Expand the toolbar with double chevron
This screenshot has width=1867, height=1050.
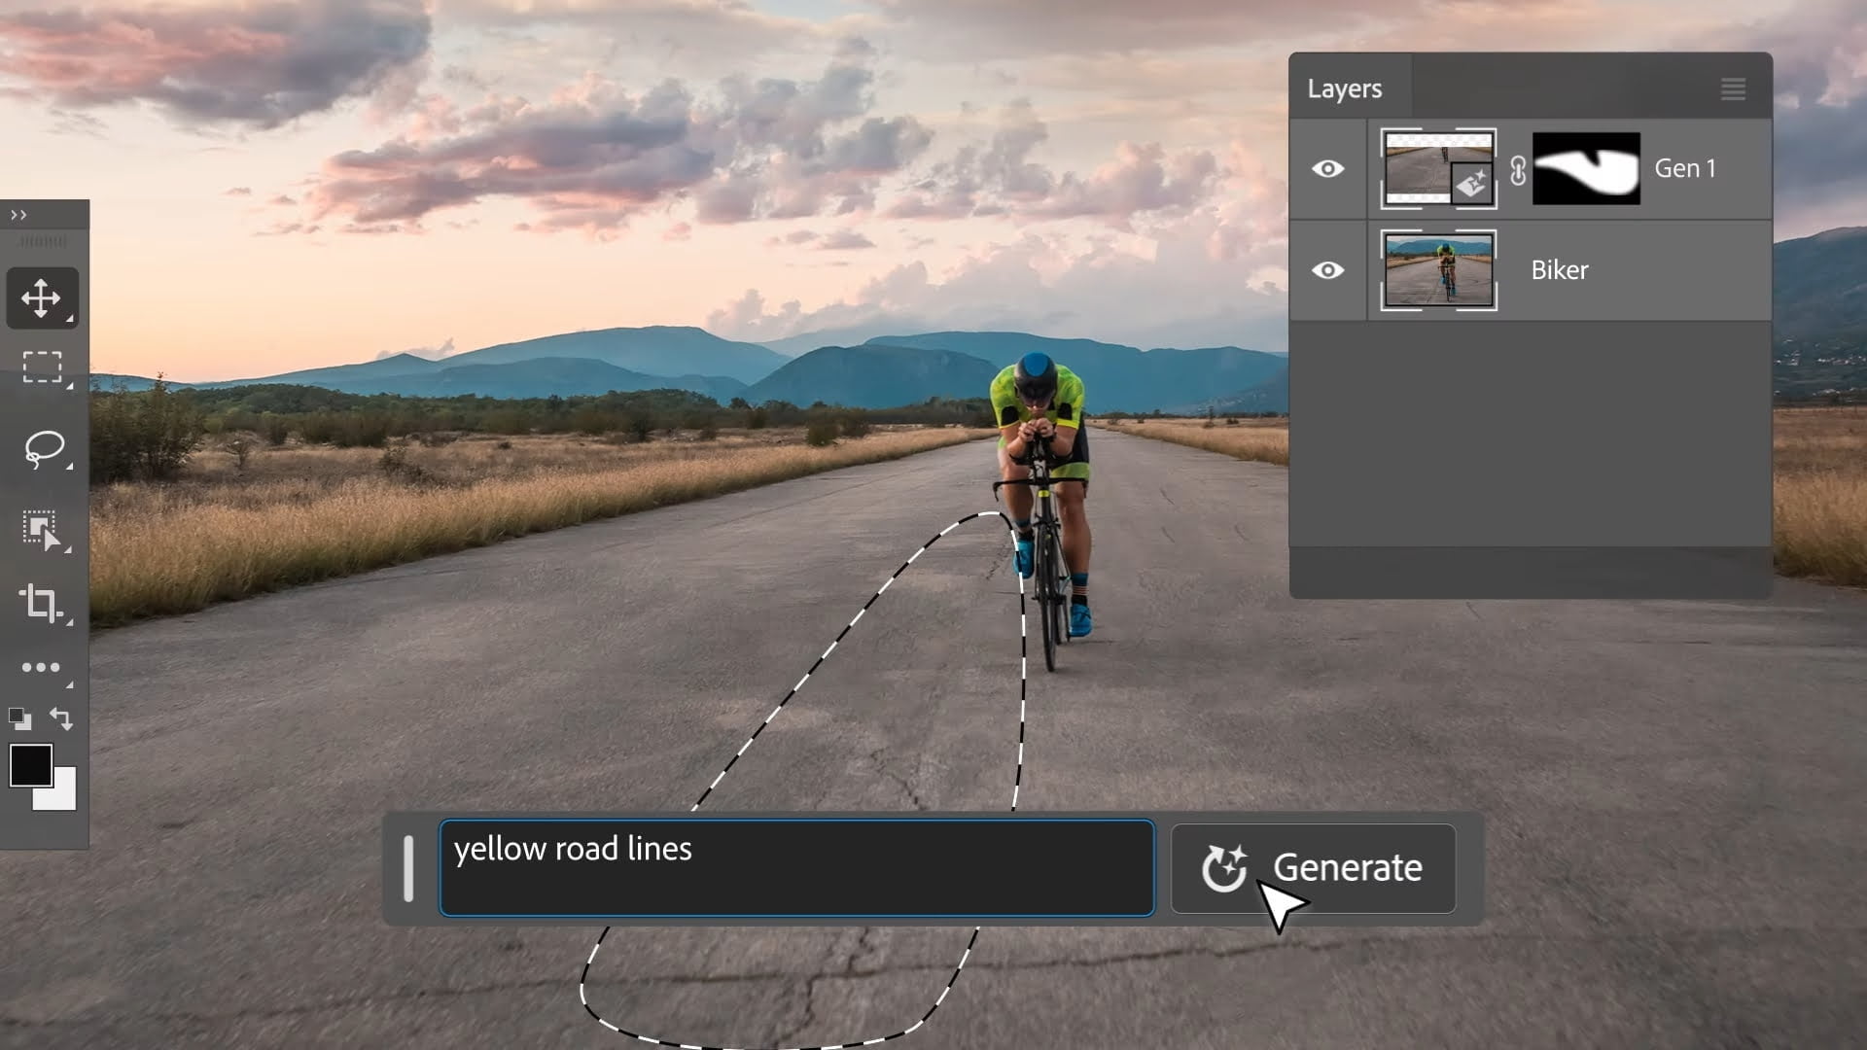(x=18, y=215)
